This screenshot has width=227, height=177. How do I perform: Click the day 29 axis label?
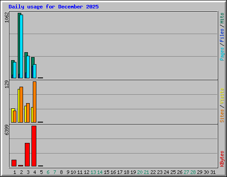point(200,172)
